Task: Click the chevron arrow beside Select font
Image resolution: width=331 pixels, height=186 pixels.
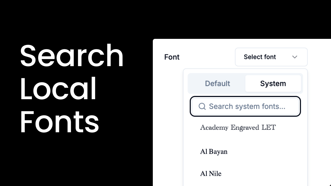Action: pos(295,57)
